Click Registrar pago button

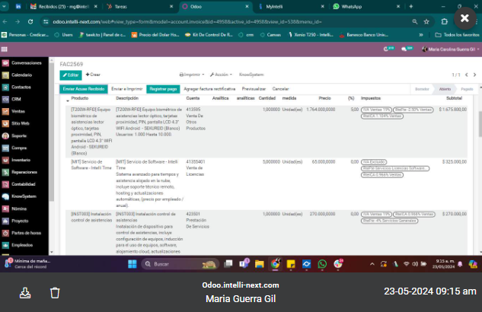pyautogui.click(x=163, y=89)
